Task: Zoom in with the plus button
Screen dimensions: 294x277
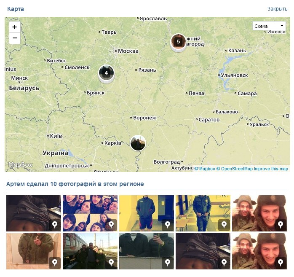Action: (x=15, y=27)
